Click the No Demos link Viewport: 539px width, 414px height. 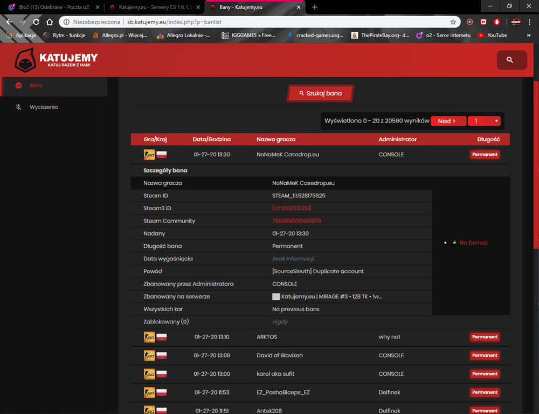pyautogui.click(x=473, y=243)
